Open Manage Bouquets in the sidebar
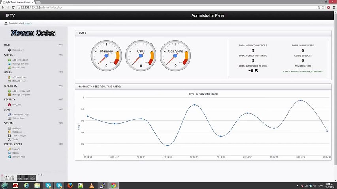This screenshot has width=337, height=189. (21, 94)
